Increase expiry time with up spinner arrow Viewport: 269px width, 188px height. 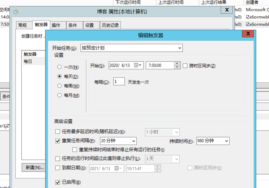pos(157,167)
